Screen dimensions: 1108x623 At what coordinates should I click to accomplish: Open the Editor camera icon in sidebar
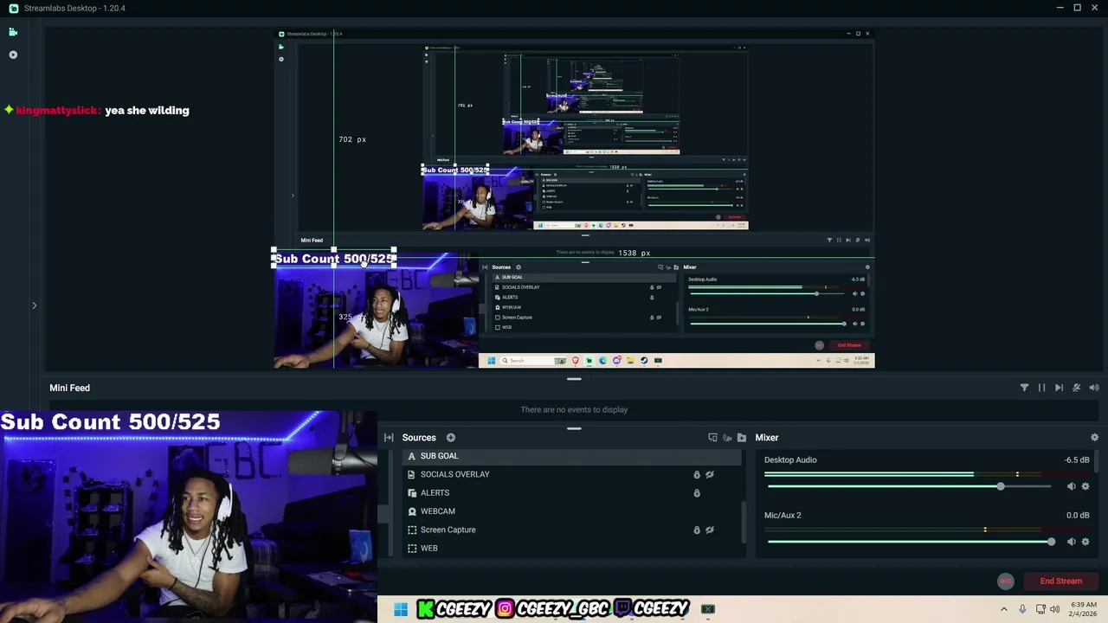coord(13,32)
